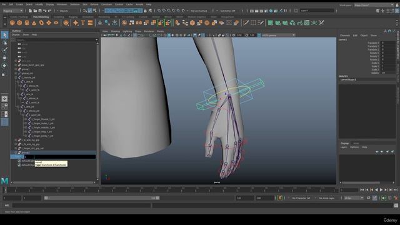400x225 pixels.
Task: Collapse l_clavicle_jnt in the Outliner
Action: pyautogui.click(x=16, y=77)
